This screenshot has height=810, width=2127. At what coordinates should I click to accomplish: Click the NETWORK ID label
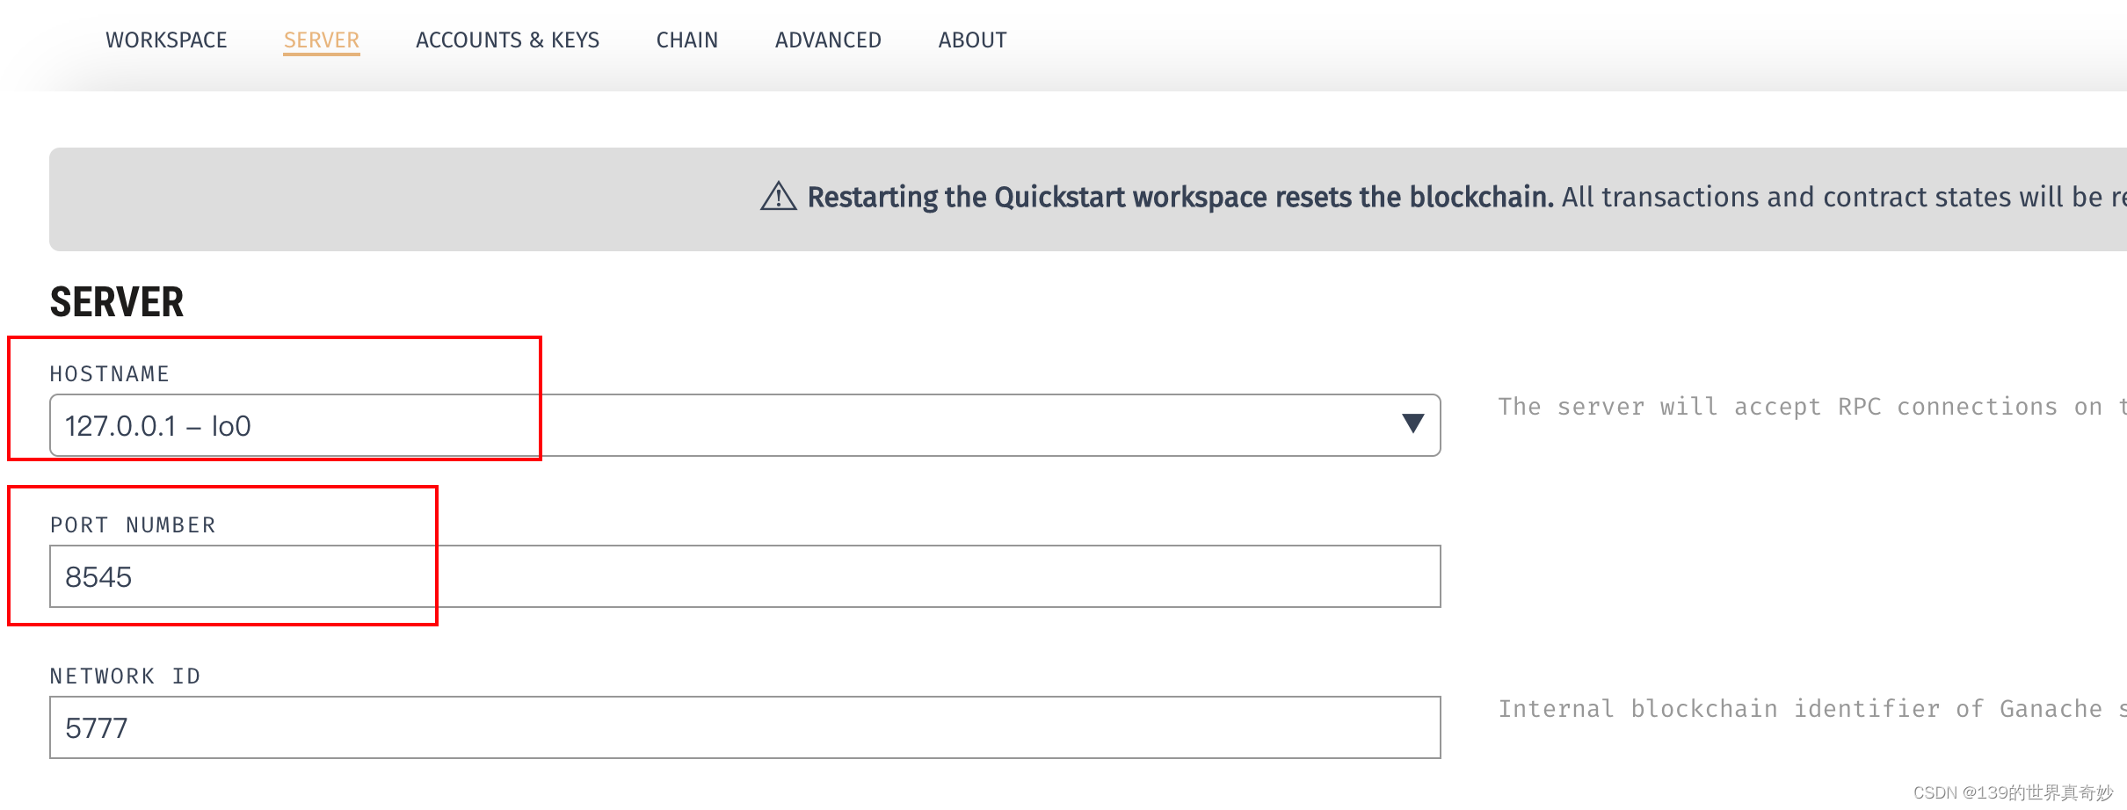[126, 676]
